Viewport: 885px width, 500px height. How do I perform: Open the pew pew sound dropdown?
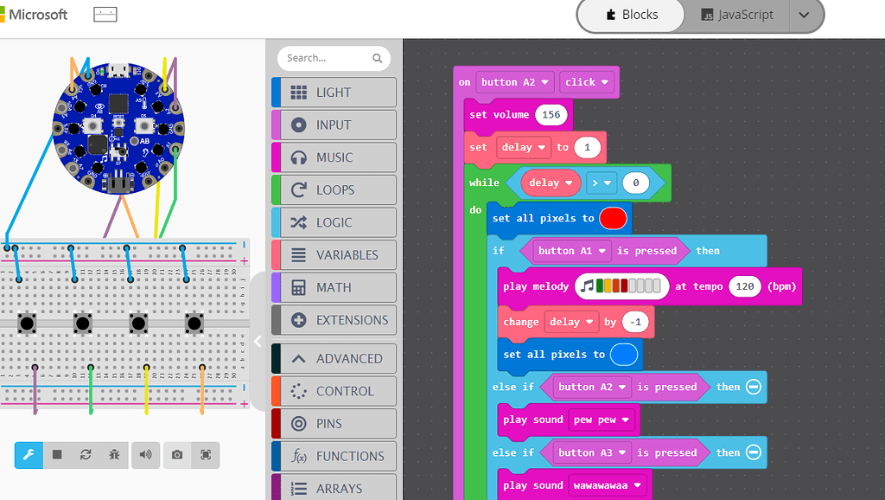pyautogui.click(x=602, y=420)
